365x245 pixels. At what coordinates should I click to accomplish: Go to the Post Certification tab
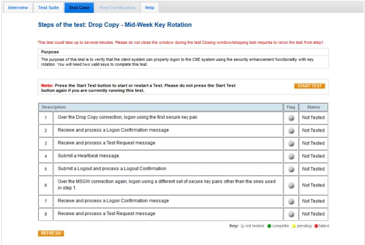click(x=117, y=7)
